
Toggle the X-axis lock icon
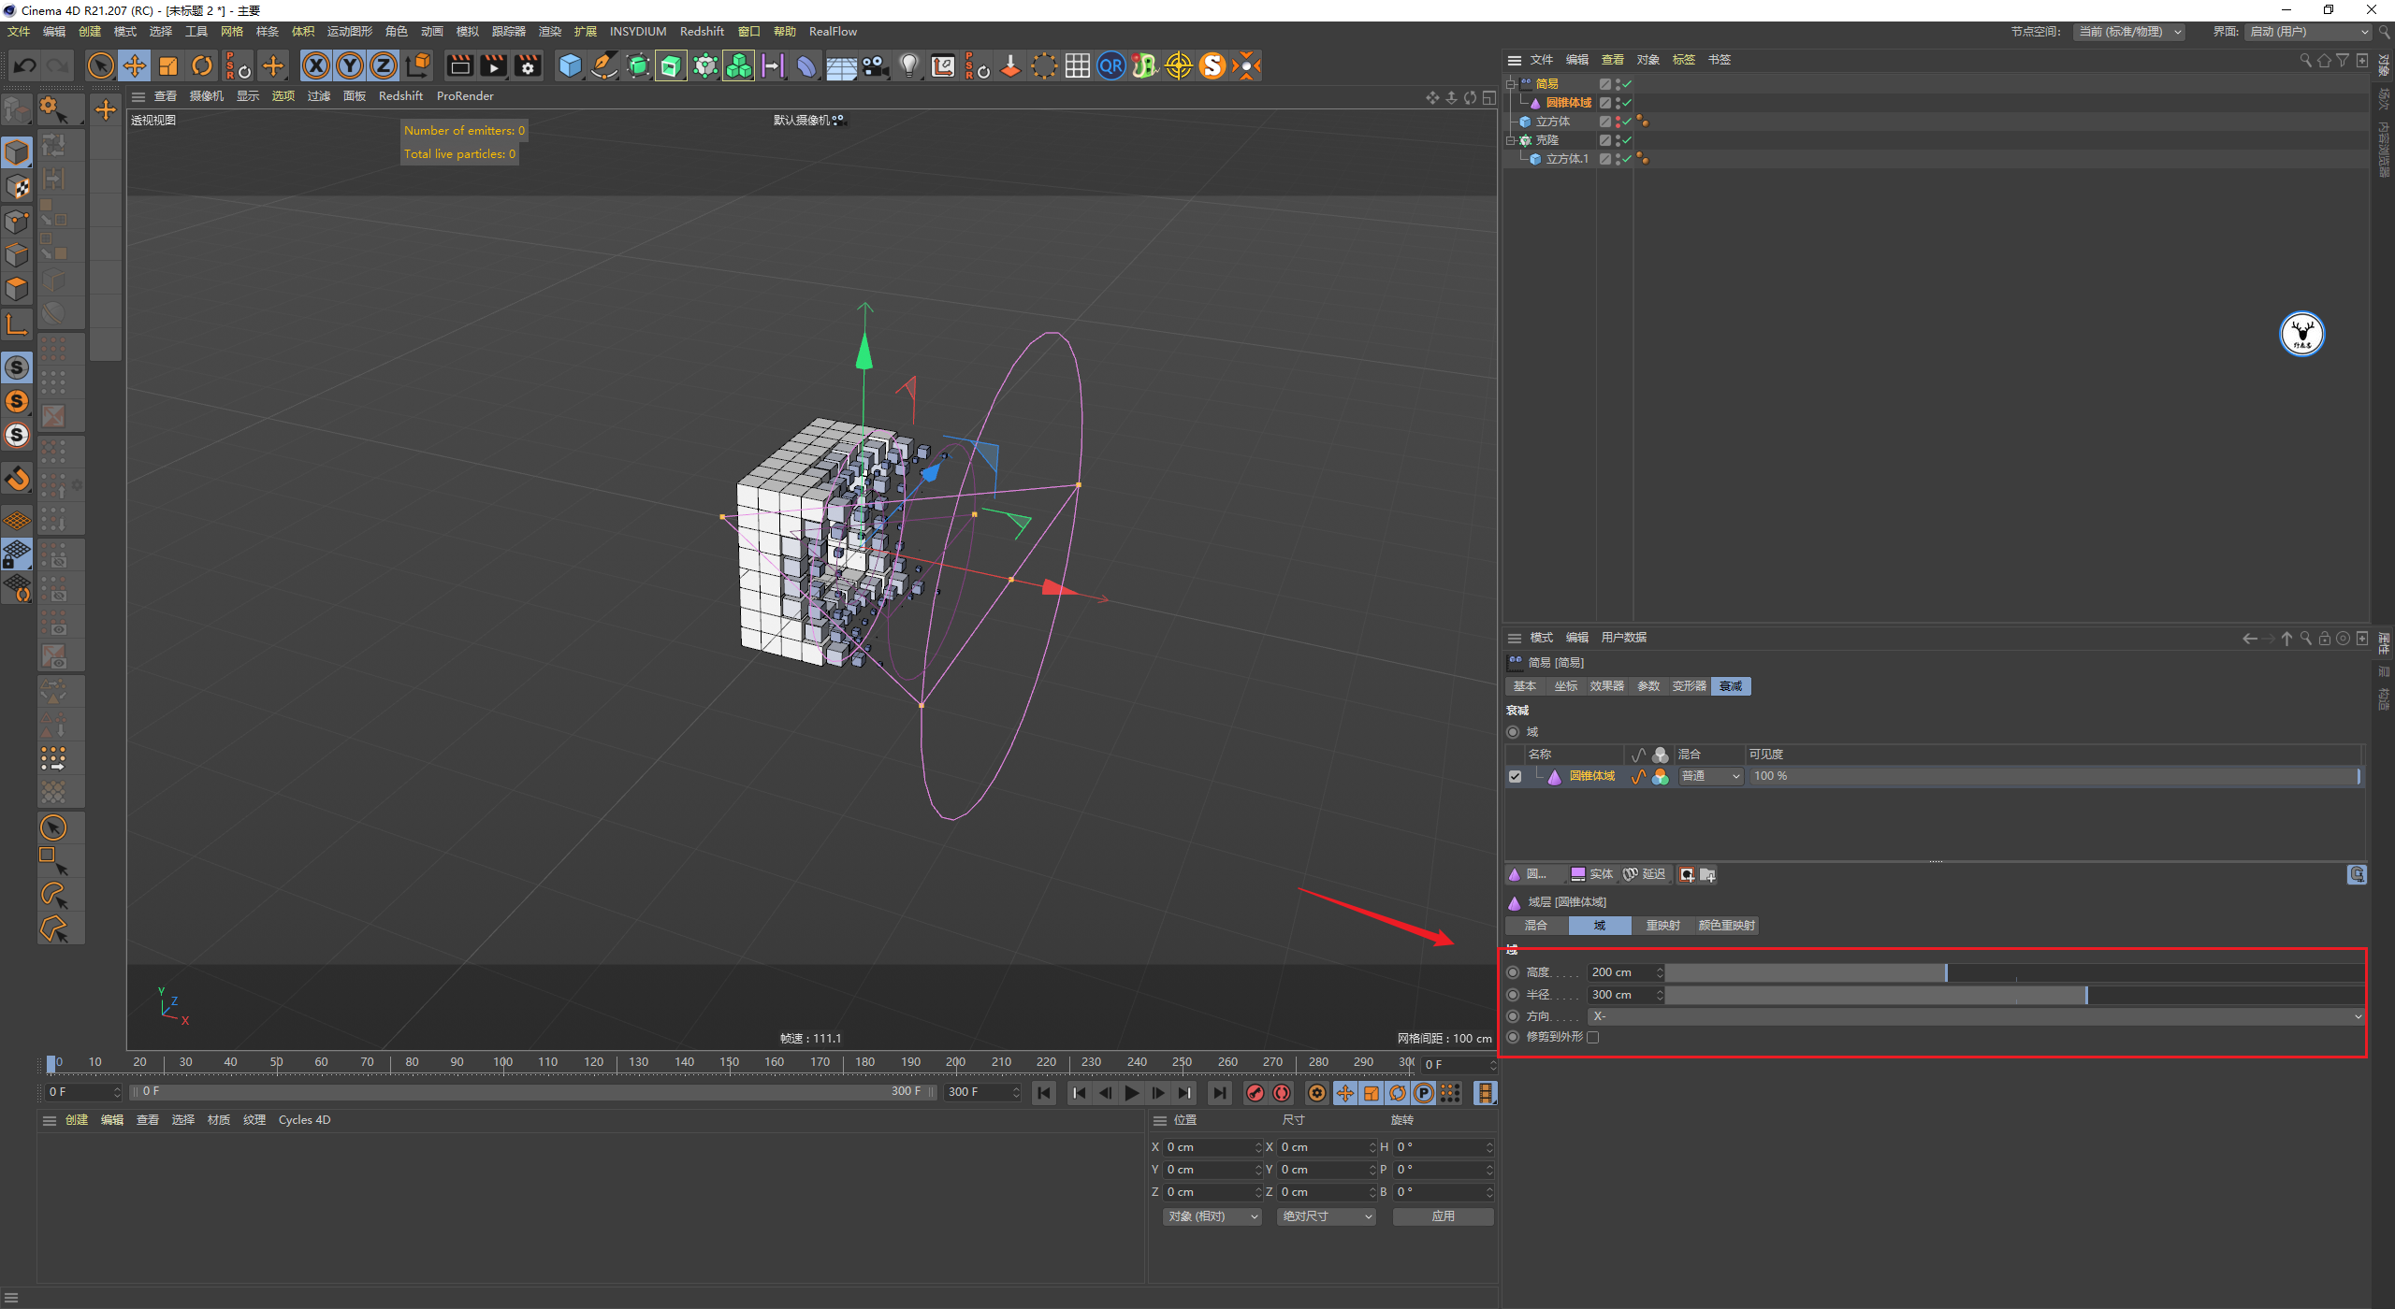click(x=316, y=65)
